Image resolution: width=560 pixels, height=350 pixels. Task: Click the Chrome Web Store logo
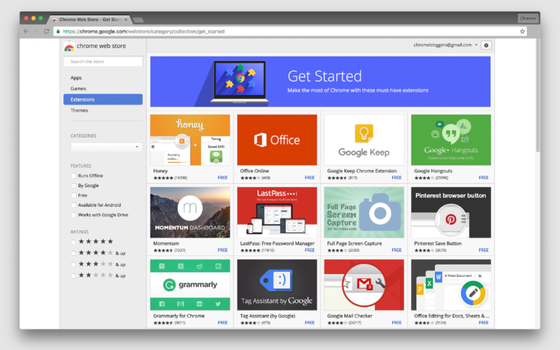coord(70,46)
